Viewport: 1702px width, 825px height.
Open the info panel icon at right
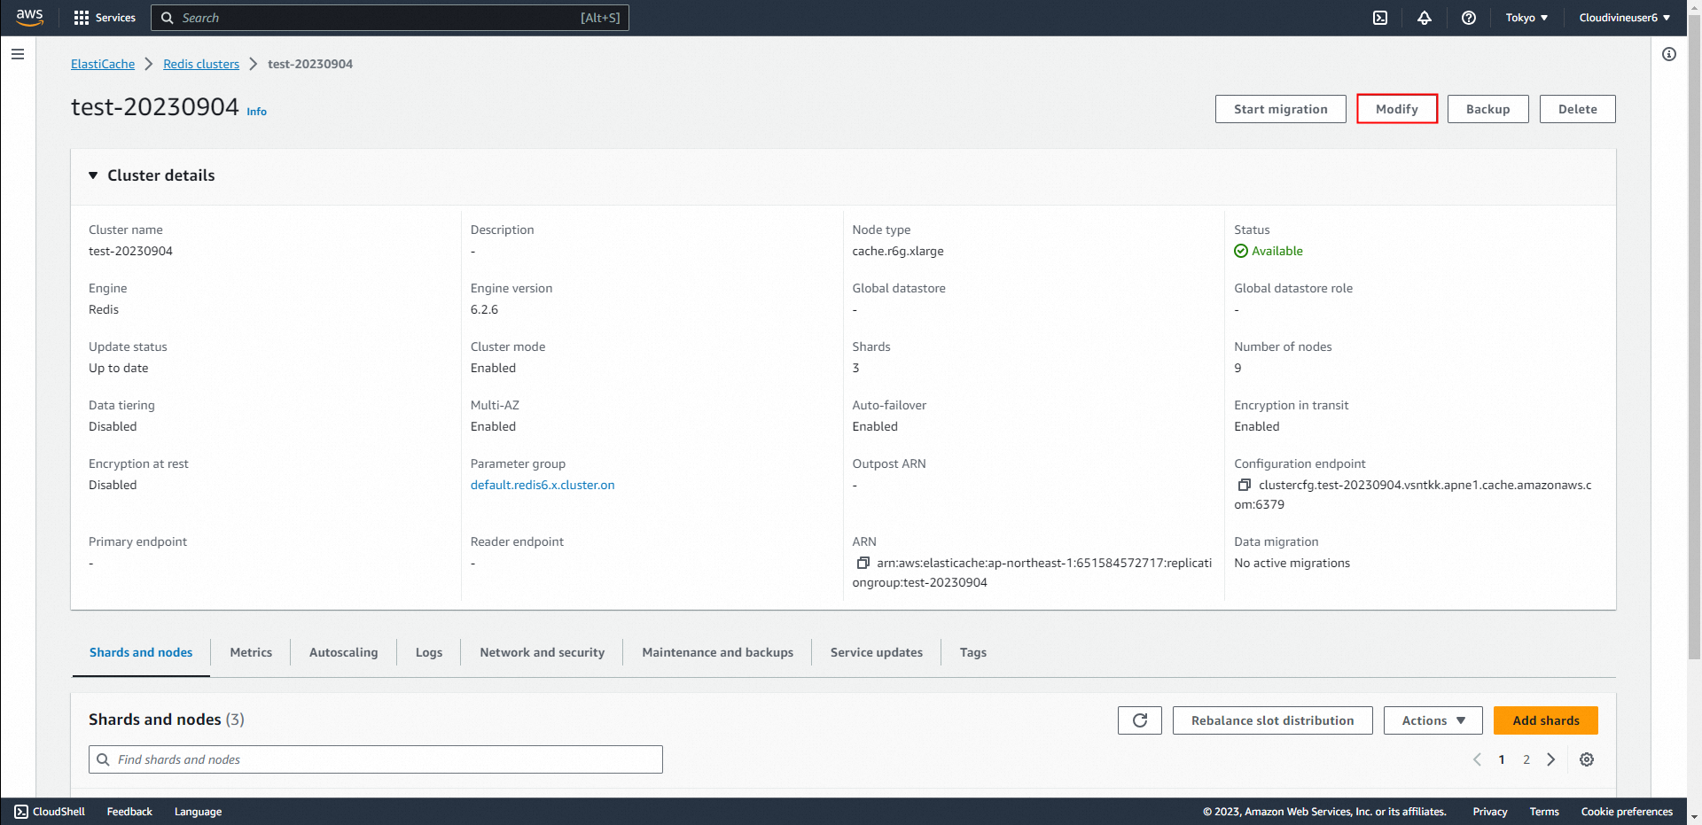(x=1669, y=54)
